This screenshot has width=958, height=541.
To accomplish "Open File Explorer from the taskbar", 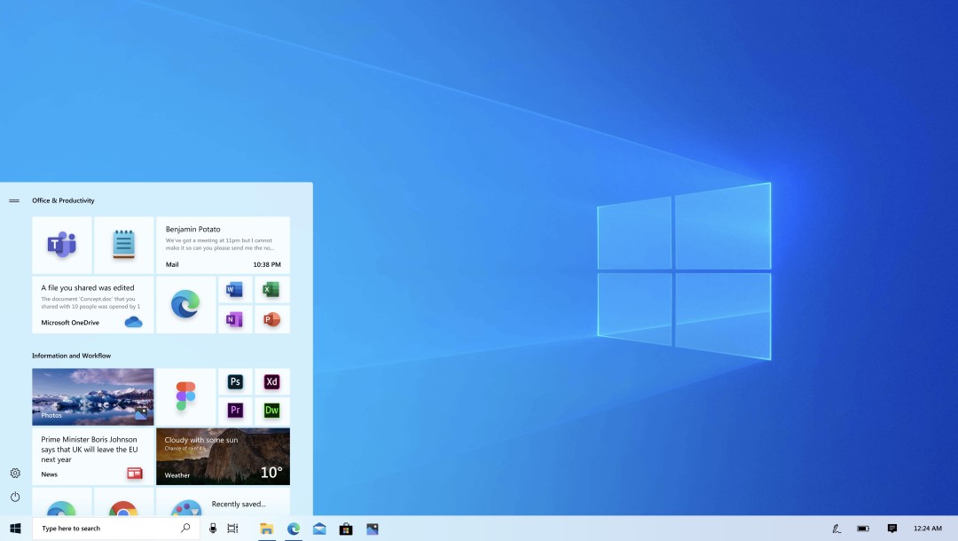I will point(266,529).
